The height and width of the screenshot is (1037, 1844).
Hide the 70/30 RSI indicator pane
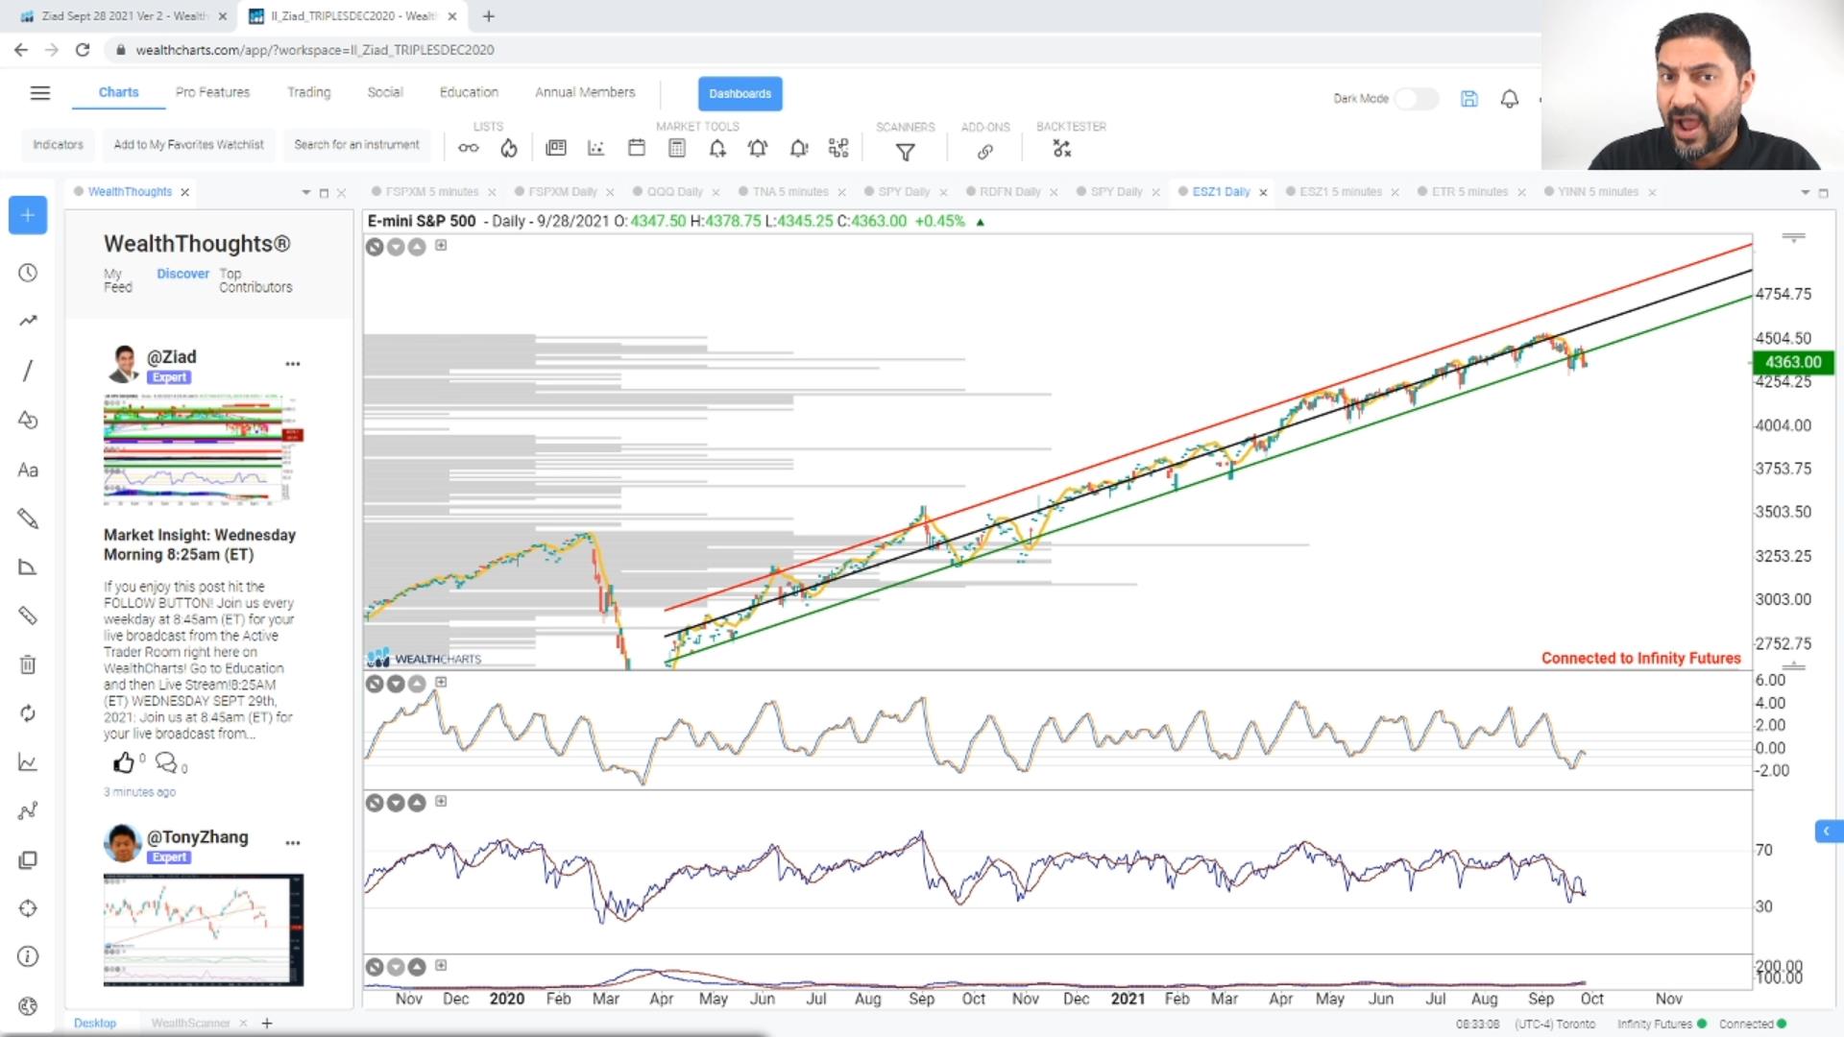pos(375,803)
